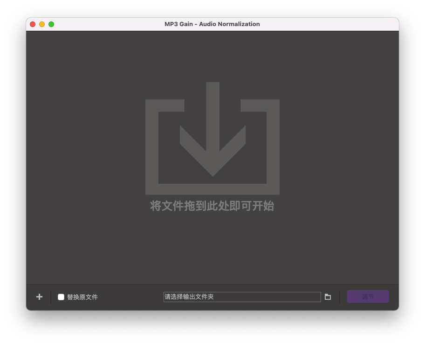425x345 pixels.
Task: Click the 将文件拖到此处即可开始 hint text
Action: 212,206
